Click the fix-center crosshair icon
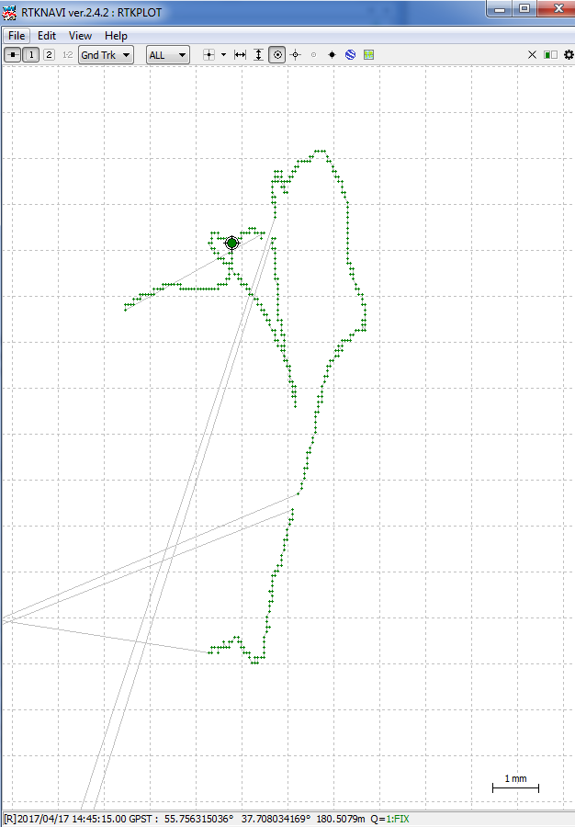 click(x=295, y=55)
